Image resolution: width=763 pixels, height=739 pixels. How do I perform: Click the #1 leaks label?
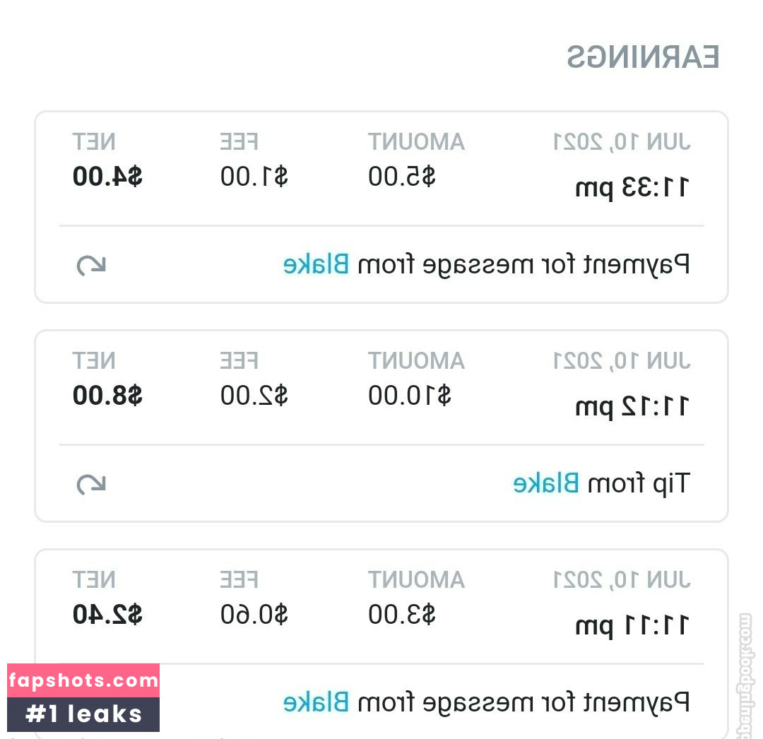(x=83, y=714)
